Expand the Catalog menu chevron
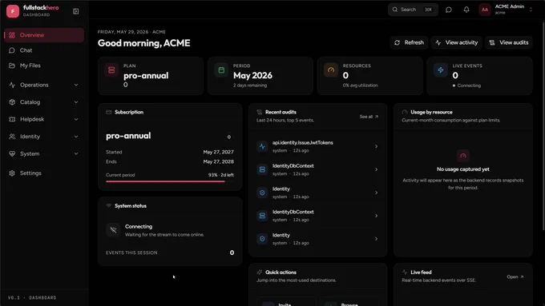 [76, 102]
